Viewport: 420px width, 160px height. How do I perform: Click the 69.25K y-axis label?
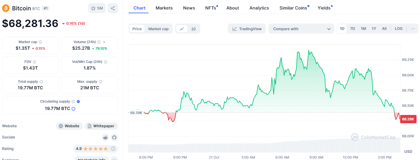click(x=408, y=60)
